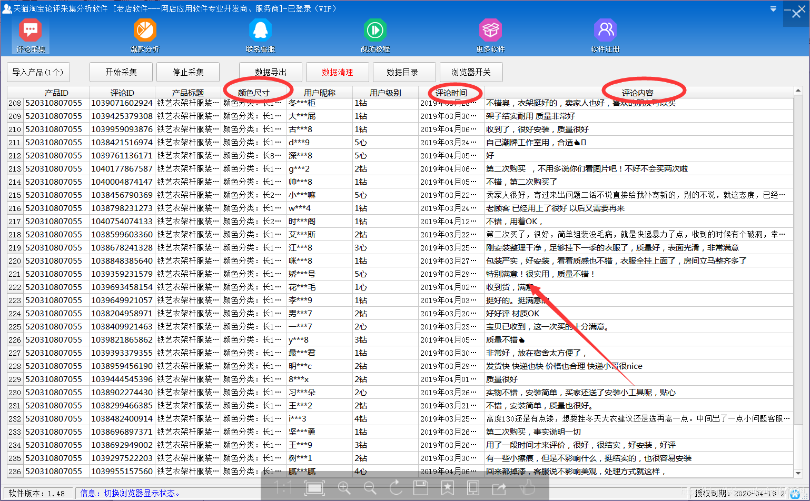Select the nickname cell 花***毛
The image size is (810, 501).
(x=320, y=287)
